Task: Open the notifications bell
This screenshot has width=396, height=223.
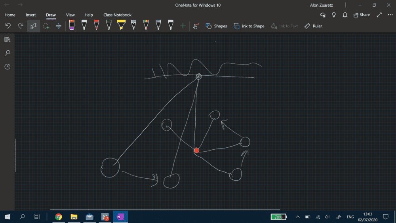Action: pos(345,15)
